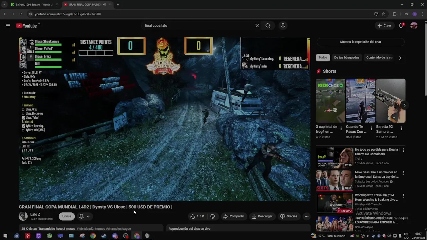The image size is (427, 240).
Task: Dislike the video with thumbs down
Action: point(212,216)
